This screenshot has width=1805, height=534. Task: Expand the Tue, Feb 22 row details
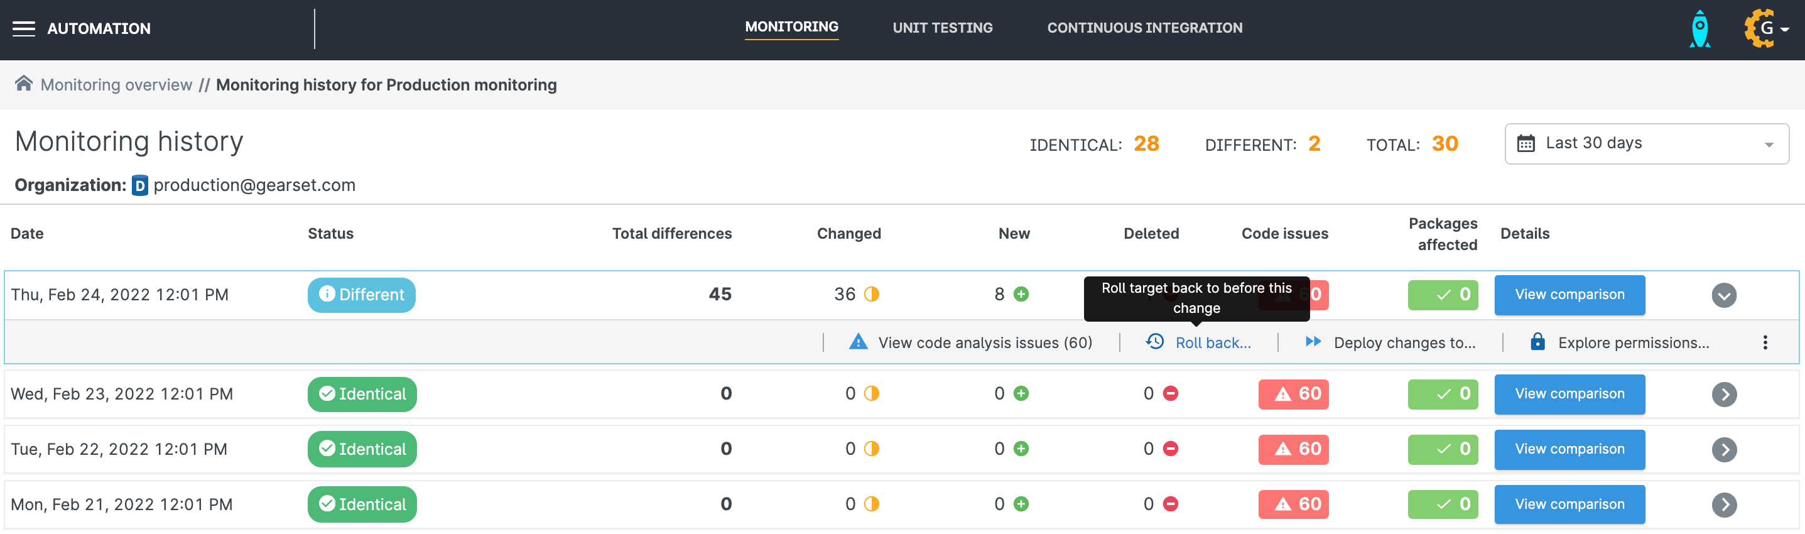click(x=1724, y=450)
